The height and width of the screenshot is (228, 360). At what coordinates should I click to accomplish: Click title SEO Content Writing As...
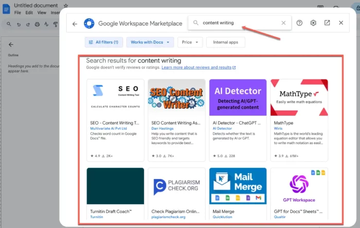pos(176,123)
